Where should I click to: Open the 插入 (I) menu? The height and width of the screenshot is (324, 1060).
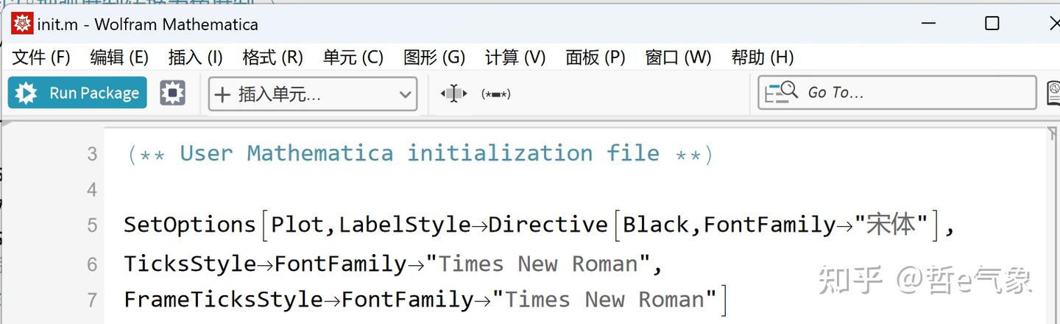pyautogui.click(x=195, y=57)
